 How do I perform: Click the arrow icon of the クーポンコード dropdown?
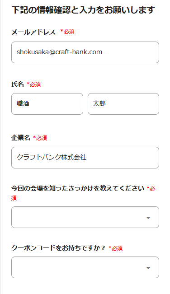coord(148,268)
